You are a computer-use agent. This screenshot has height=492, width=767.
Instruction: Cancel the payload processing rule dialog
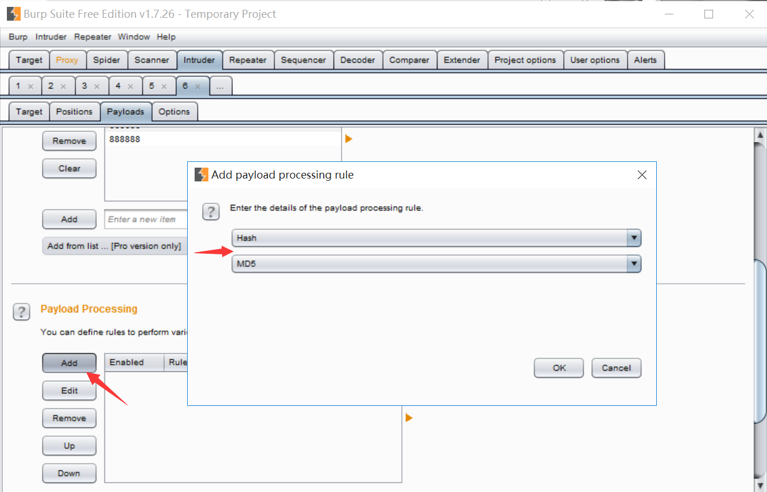click(x=616, y=368)
